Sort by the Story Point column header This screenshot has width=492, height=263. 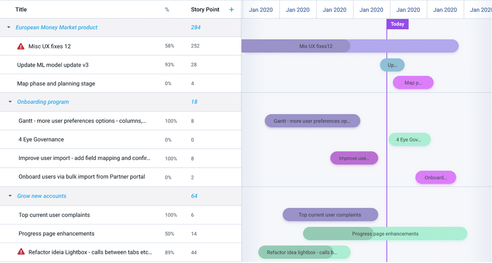point(205,9)
